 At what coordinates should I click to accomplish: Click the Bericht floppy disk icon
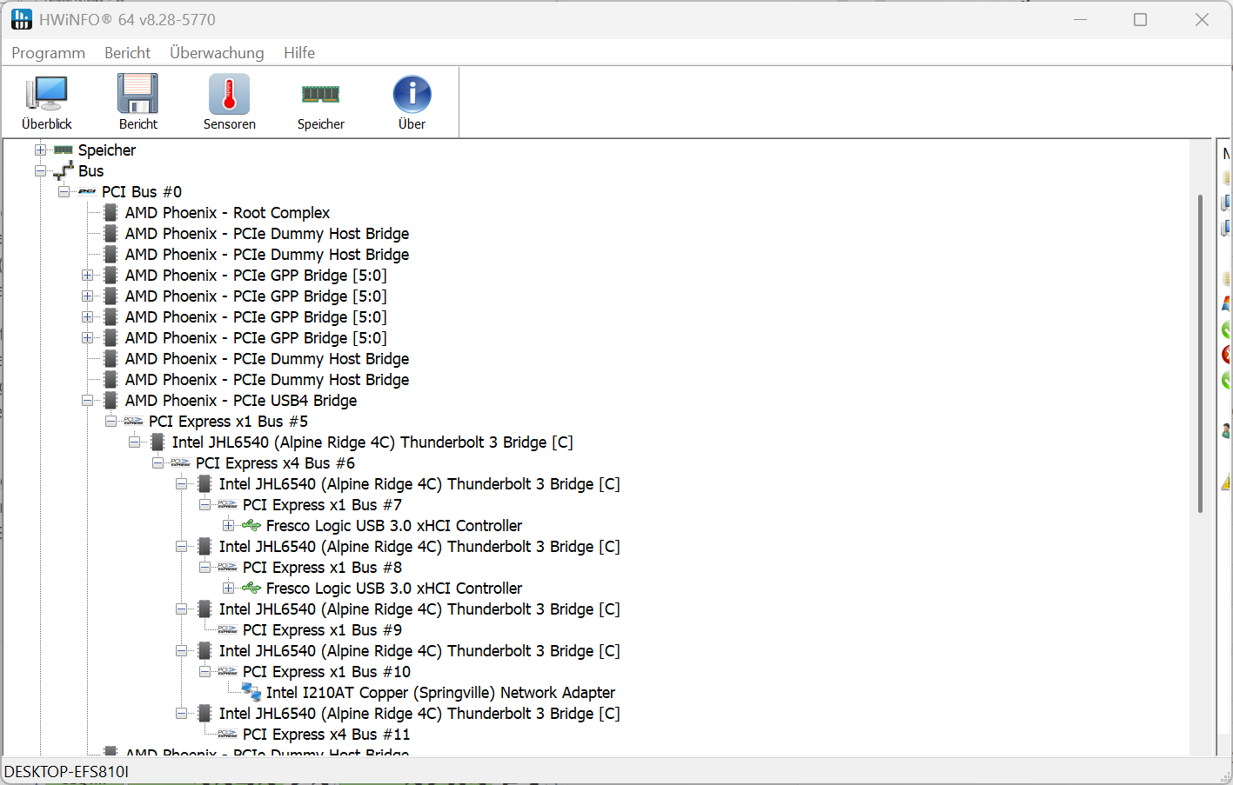[137, 93]
